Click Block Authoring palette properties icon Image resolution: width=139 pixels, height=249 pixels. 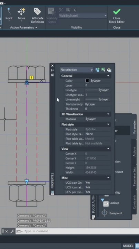pos(93,217)
